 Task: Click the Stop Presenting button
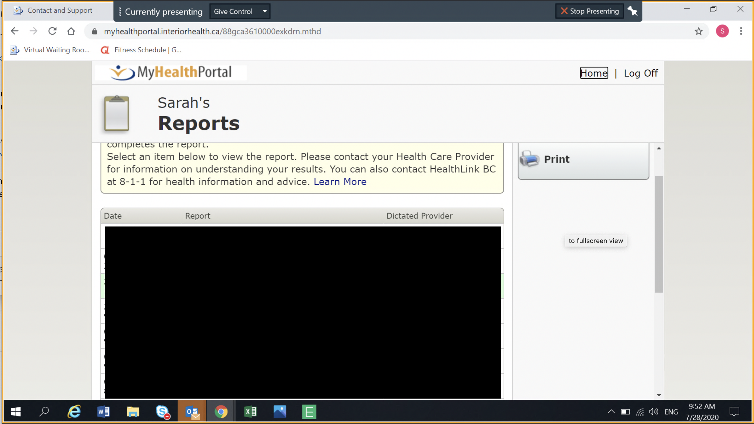pyautogui.click(x=589, y=11)
